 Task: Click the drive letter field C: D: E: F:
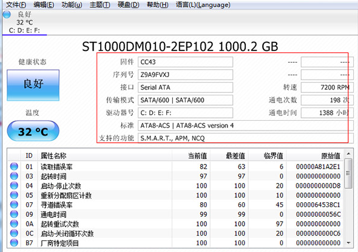tap(185, 113)
